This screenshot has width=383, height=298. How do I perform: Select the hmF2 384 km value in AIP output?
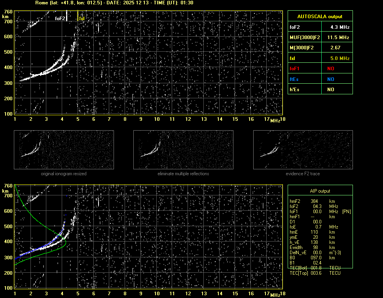coord(314,201)
